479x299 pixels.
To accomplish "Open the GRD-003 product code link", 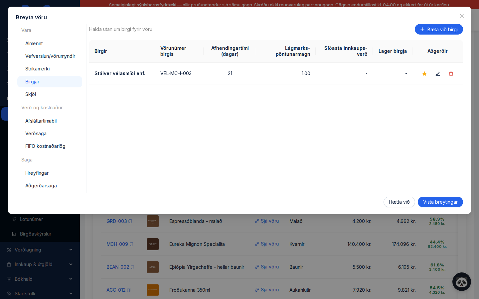I will click(x=116, y=221).
